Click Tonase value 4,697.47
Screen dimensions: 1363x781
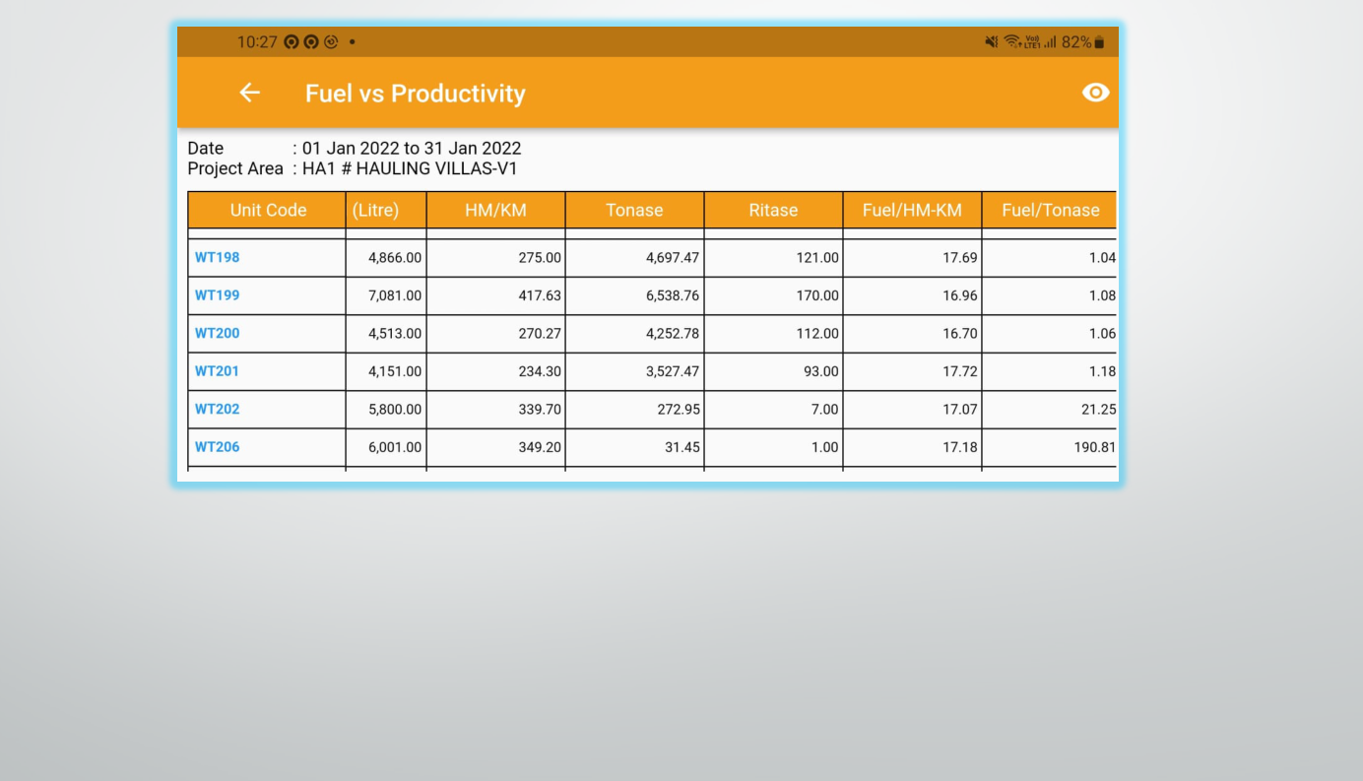pos(673,258)
